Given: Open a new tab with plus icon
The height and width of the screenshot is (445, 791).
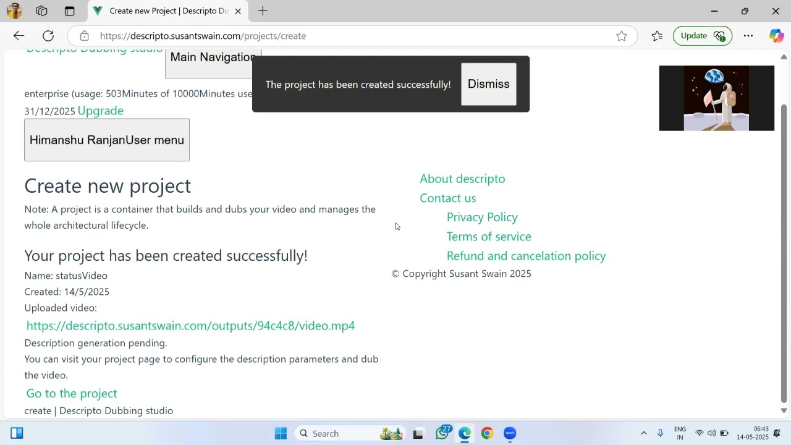Looking at the screenshot, I should [263, 11].
